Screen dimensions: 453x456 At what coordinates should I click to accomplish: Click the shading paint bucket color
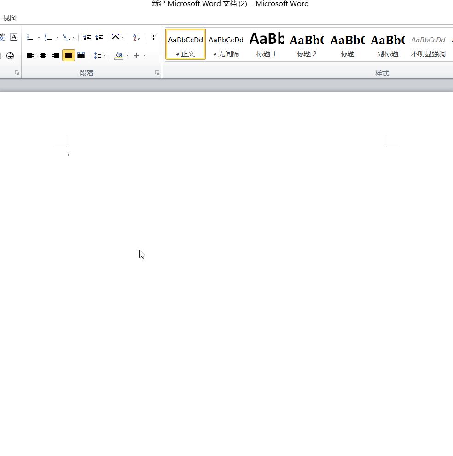point(119,55)
